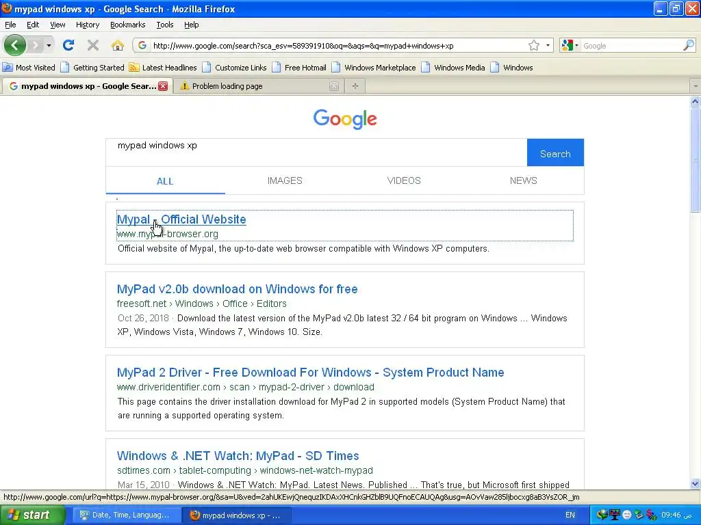Click the scrollbar down arrow
Viewport: 701px width, 525px height.
click(x=696, y=483)
